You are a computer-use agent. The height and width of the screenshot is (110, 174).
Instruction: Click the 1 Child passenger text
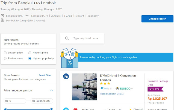68,16
